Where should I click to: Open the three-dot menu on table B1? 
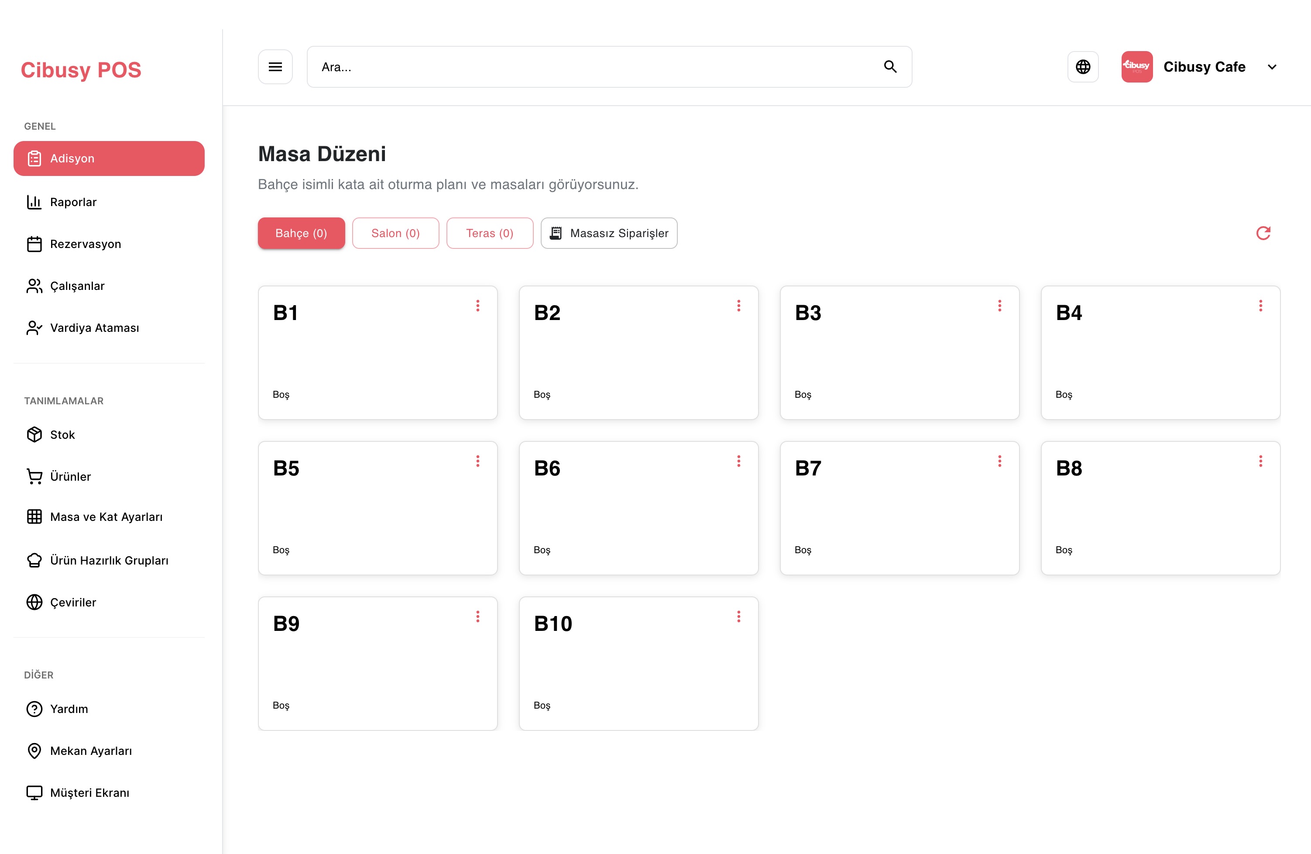tap(477, 306)
